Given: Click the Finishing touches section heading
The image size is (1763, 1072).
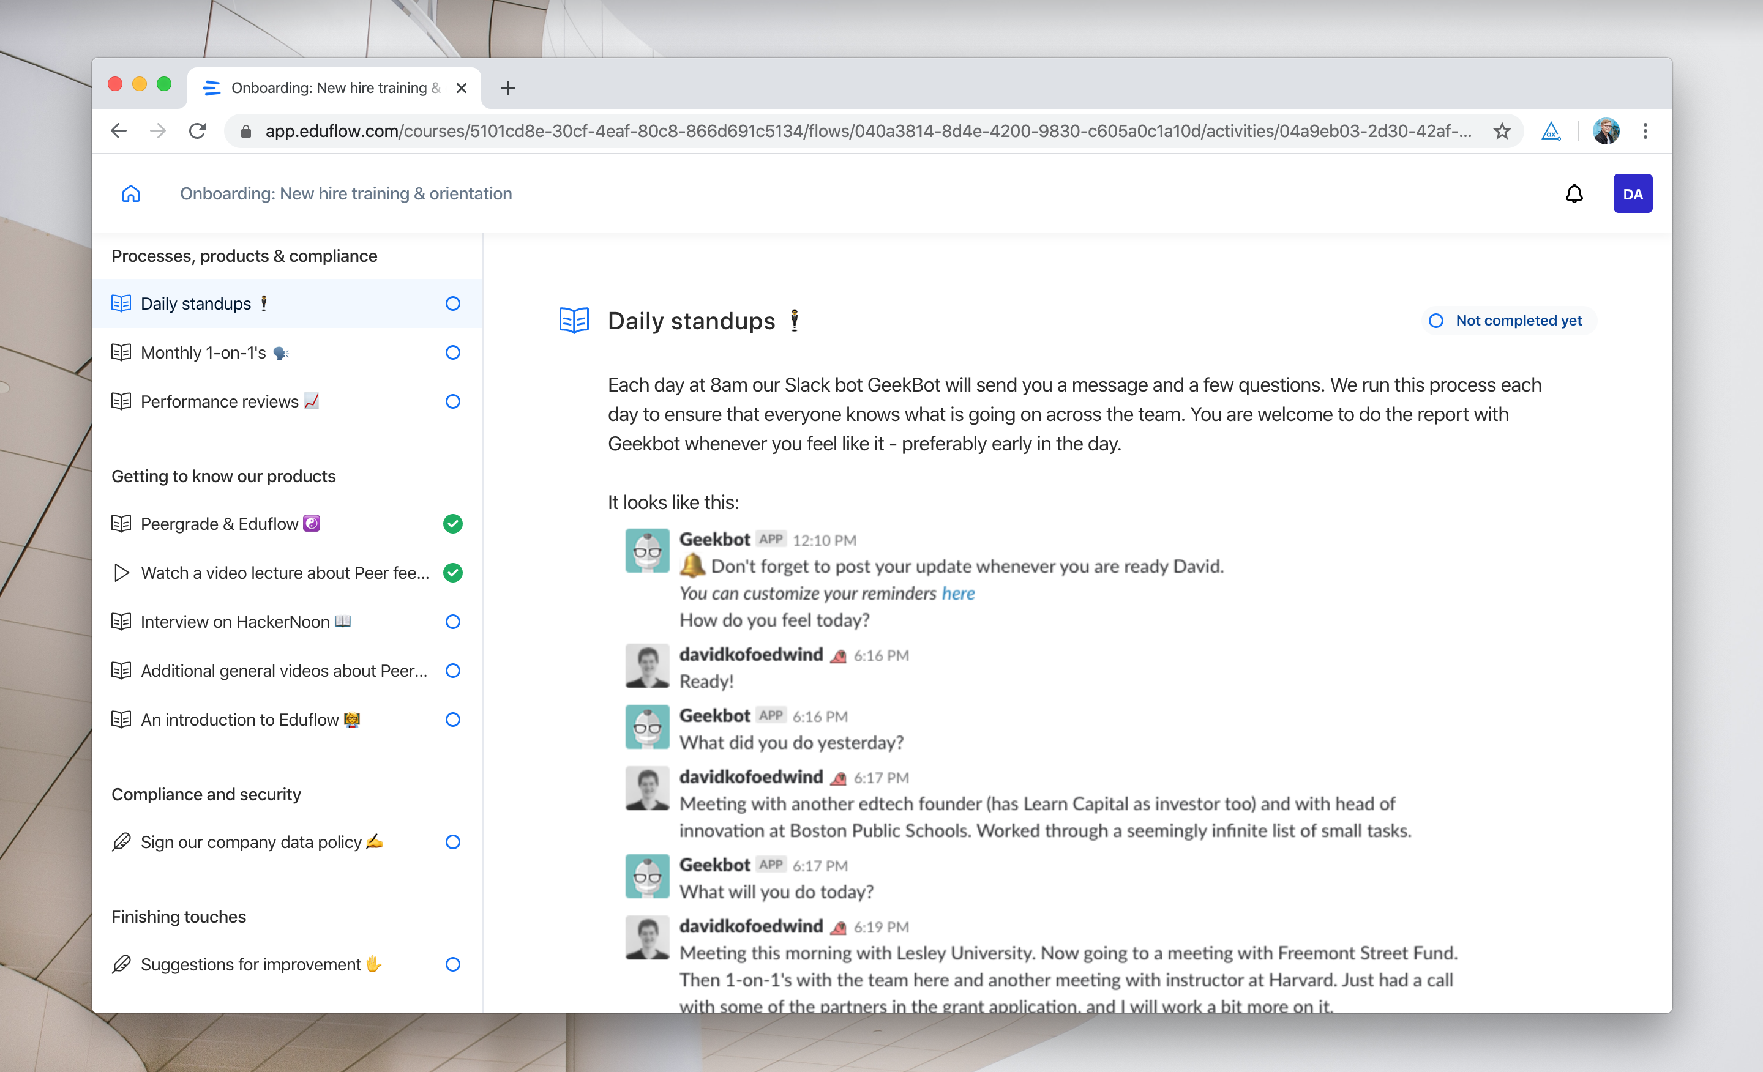Looking at the screenshot, I should (x=179, y=917).
